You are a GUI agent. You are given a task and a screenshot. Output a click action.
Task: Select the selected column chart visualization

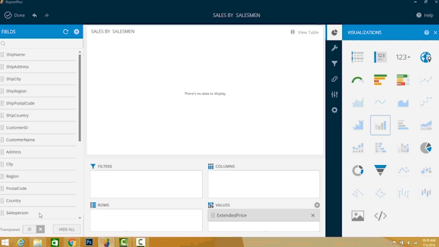[380, 125]
